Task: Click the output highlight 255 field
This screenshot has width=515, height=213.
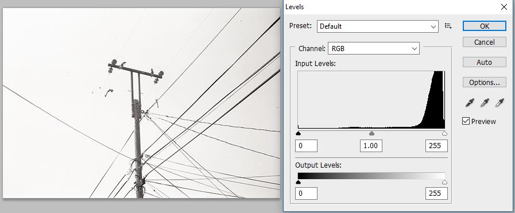Action: [x=436, y=193]
